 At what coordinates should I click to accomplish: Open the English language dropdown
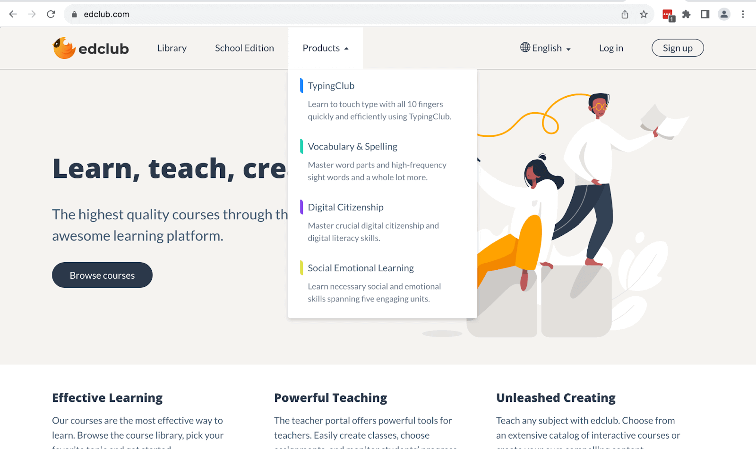pyautogui.click(x=546, y=48)
